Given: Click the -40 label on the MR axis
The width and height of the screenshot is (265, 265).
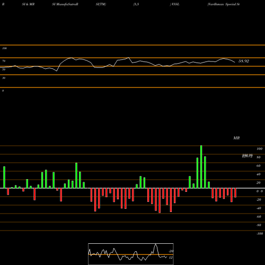Looking at the screenshot, I should 259,208.
